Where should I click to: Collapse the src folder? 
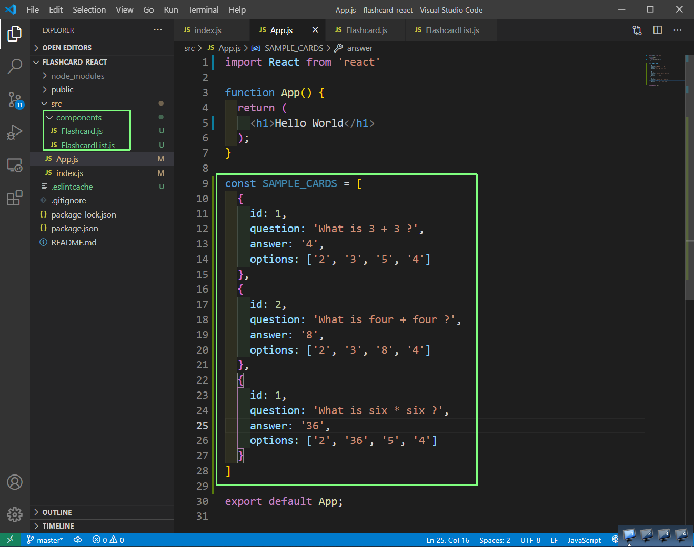102,104
